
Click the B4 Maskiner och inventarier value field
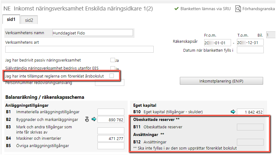111,138
